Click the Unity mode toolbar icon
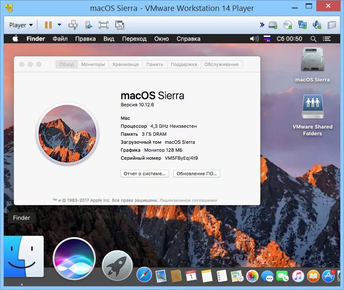 click(119, 25)
